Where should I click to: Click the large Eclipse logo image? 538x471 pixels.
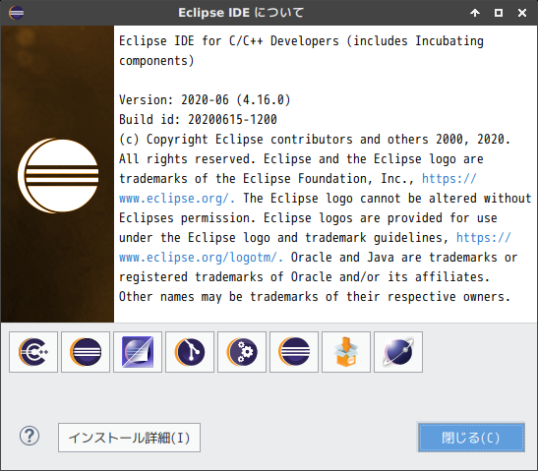(58, 175)
